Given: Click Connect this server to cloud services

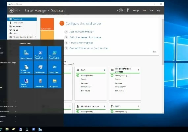Looking at the screenshot, I should tap(89, 48).
